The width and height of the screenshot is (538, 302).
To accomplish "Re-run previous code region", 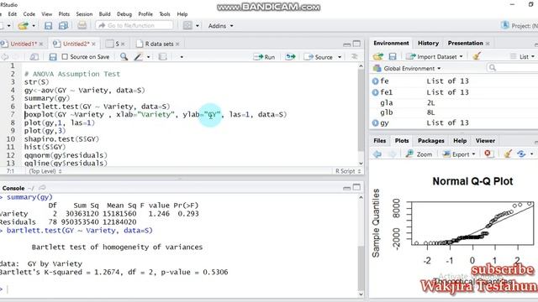I will click(x=290, y=57).
